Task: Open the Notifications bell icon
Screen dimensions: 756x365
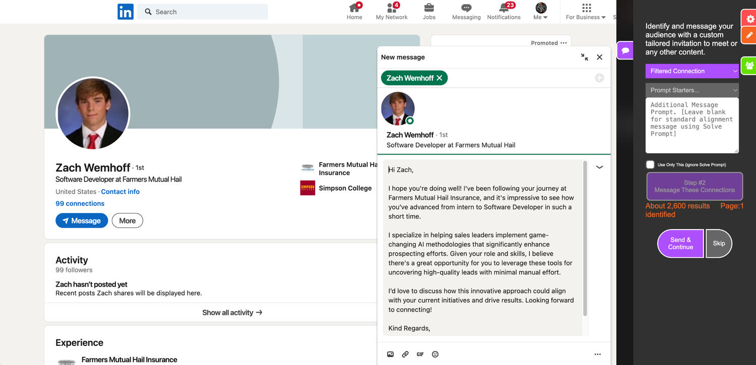Action: pyautogui.click(x=503, y=8)
